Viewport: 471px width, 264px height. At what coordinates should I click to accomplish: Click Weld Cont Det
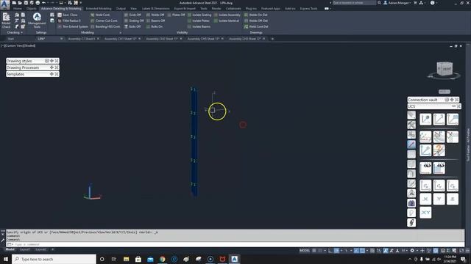click(x=256, y=26)
